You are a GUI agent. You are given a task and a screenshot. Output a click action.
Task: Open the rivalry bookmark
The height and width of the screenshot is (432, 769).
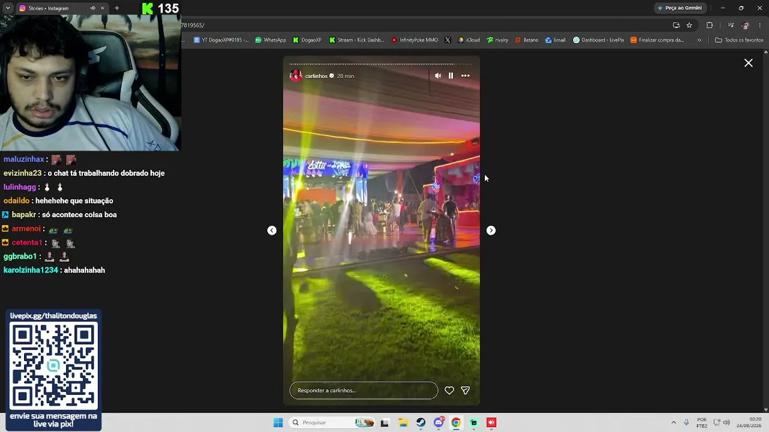tap(497, 40)
